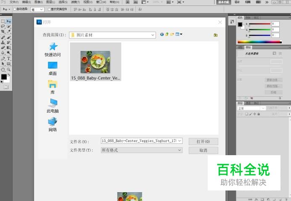
Task: Create new folder in Open dialog
Action: point(172,34)
